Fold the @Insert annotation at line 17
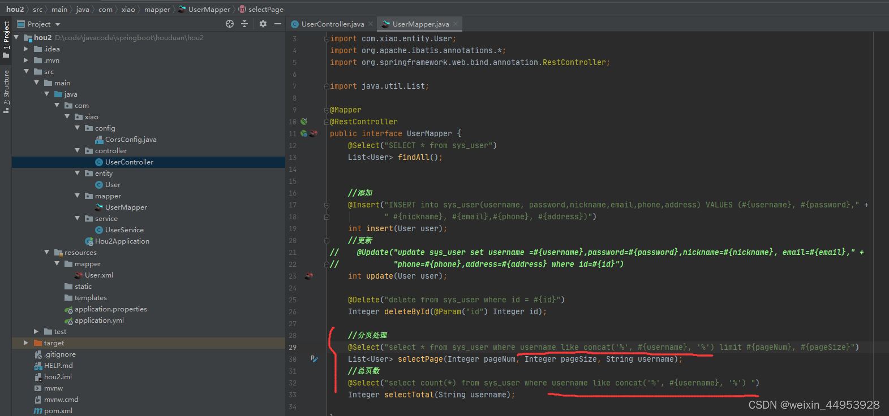The height and width of the screenshot is (416, 889). (327, 205)
